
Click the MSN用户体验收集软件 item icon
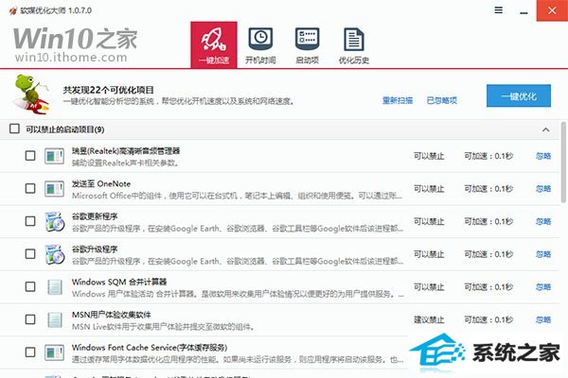pyautogui.click(x=55, y=320)
